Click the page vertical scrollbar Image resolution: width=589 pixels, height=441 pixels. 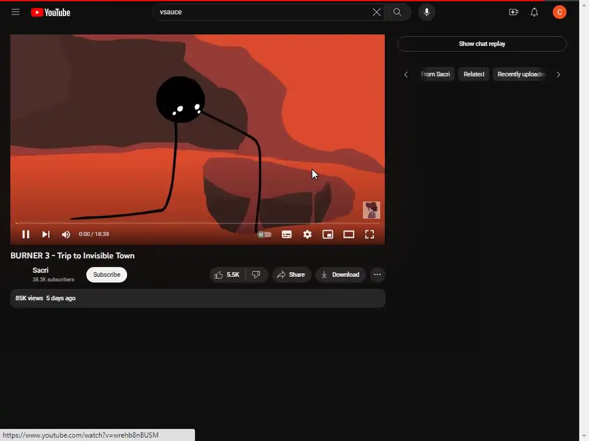(x=584, y=220)
